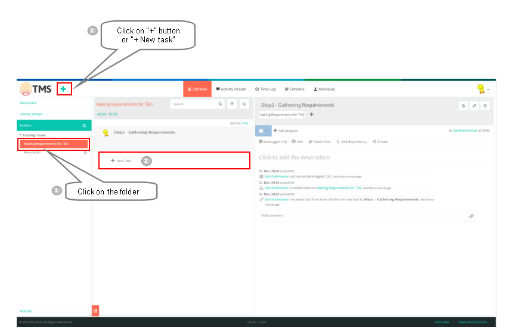
Task: Open the task detail hamburger menu
Action: point(485,106)
